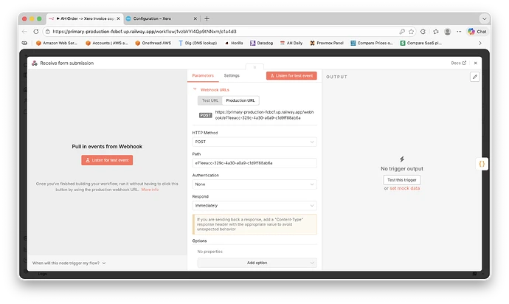Click the browser back arrow
Screen dimensions: 509x304
click(x=25, y=32)
